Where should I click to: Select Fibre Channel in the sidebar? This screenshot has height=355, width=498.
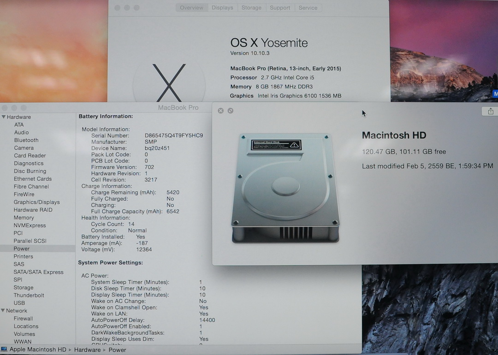tap(31, 186)
